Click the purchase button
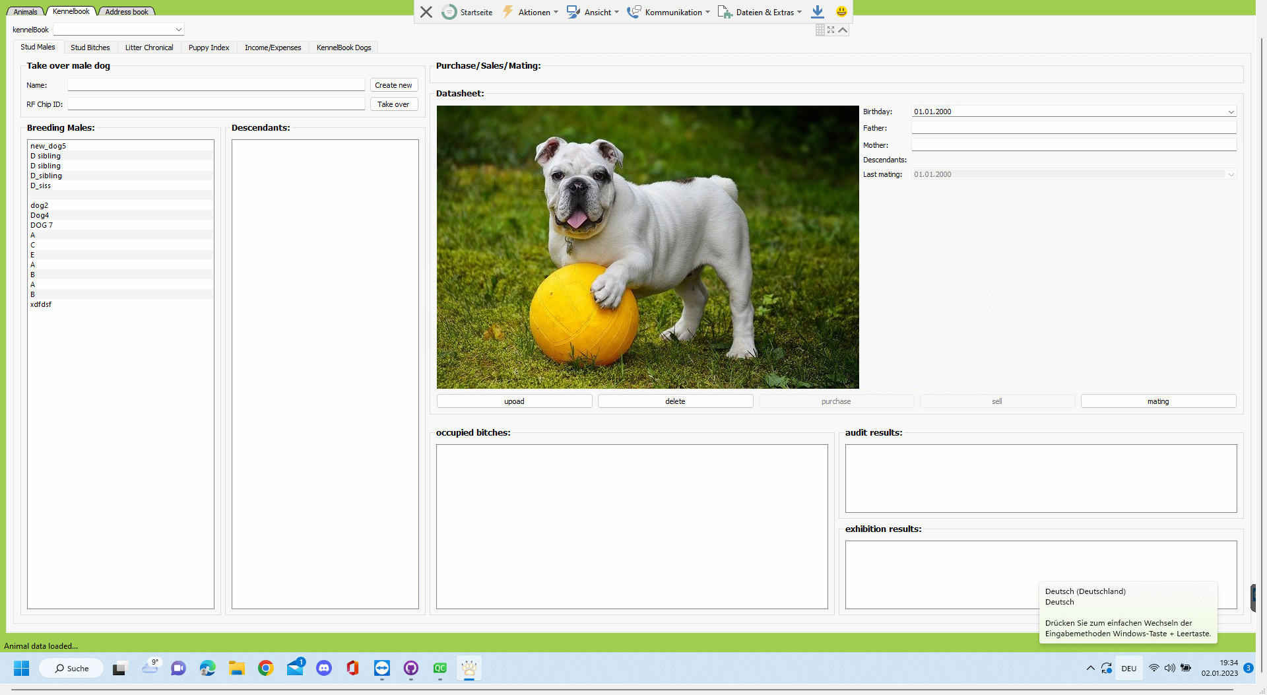The image size is (1267, 695). point(836,401)
